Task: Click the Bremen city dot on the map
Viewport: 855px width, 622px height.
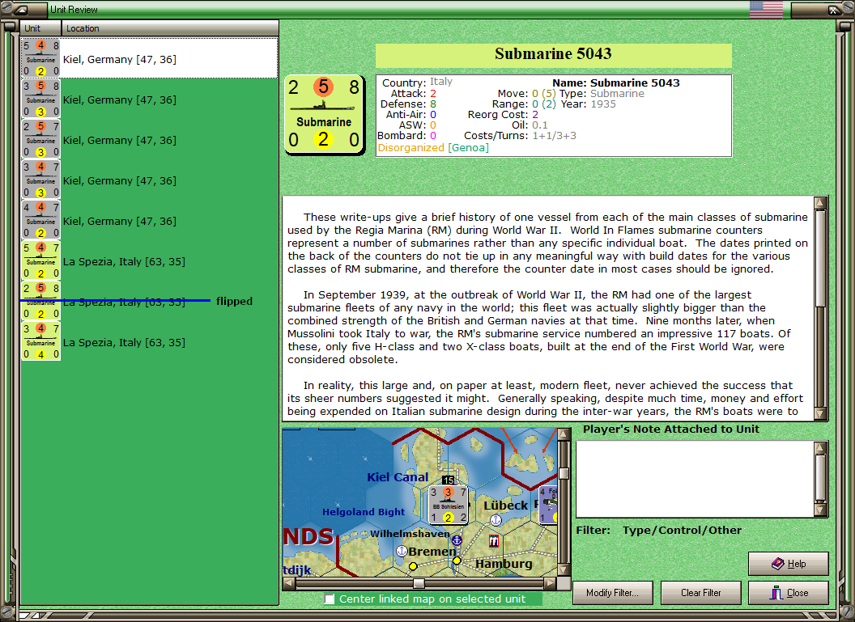Action: [x=413, y=566]
